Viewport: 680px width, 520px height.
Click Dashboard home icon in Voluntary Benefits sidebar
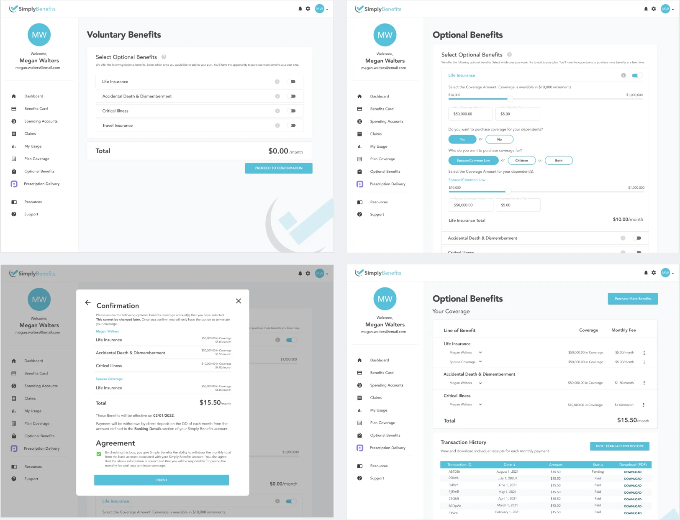14,96
